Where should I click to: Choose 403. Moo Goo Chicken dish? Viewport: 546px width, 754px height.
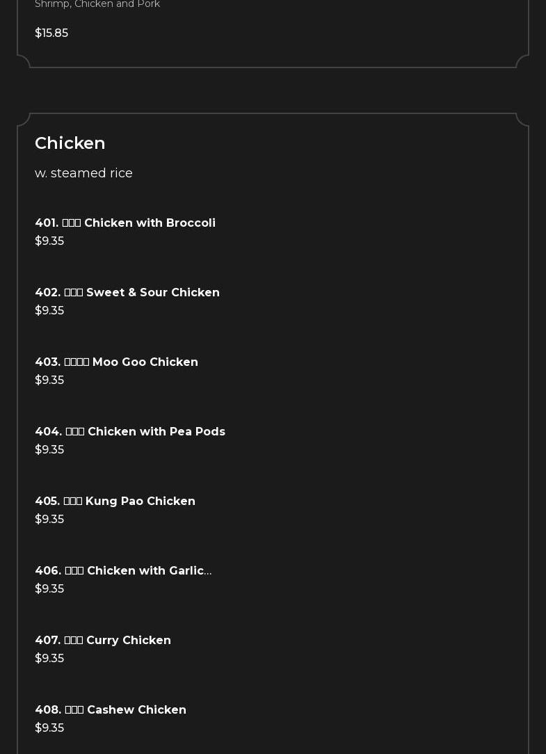tap(116, 362)
